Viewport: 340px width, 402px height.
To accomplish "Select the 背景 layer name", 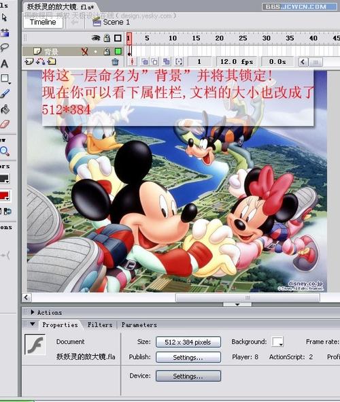I will 51,52.
